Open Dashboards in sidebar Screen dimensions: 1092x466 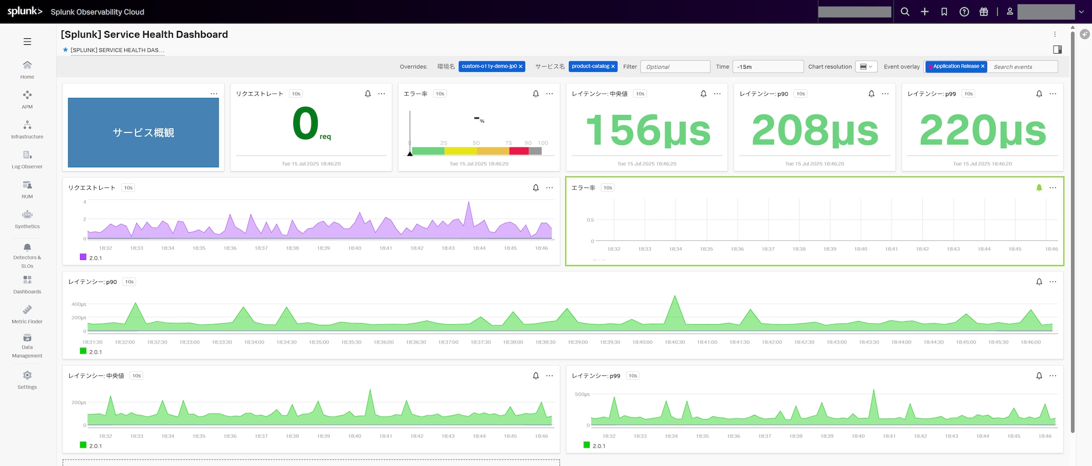pyautogui.click(x=27, y=285)
